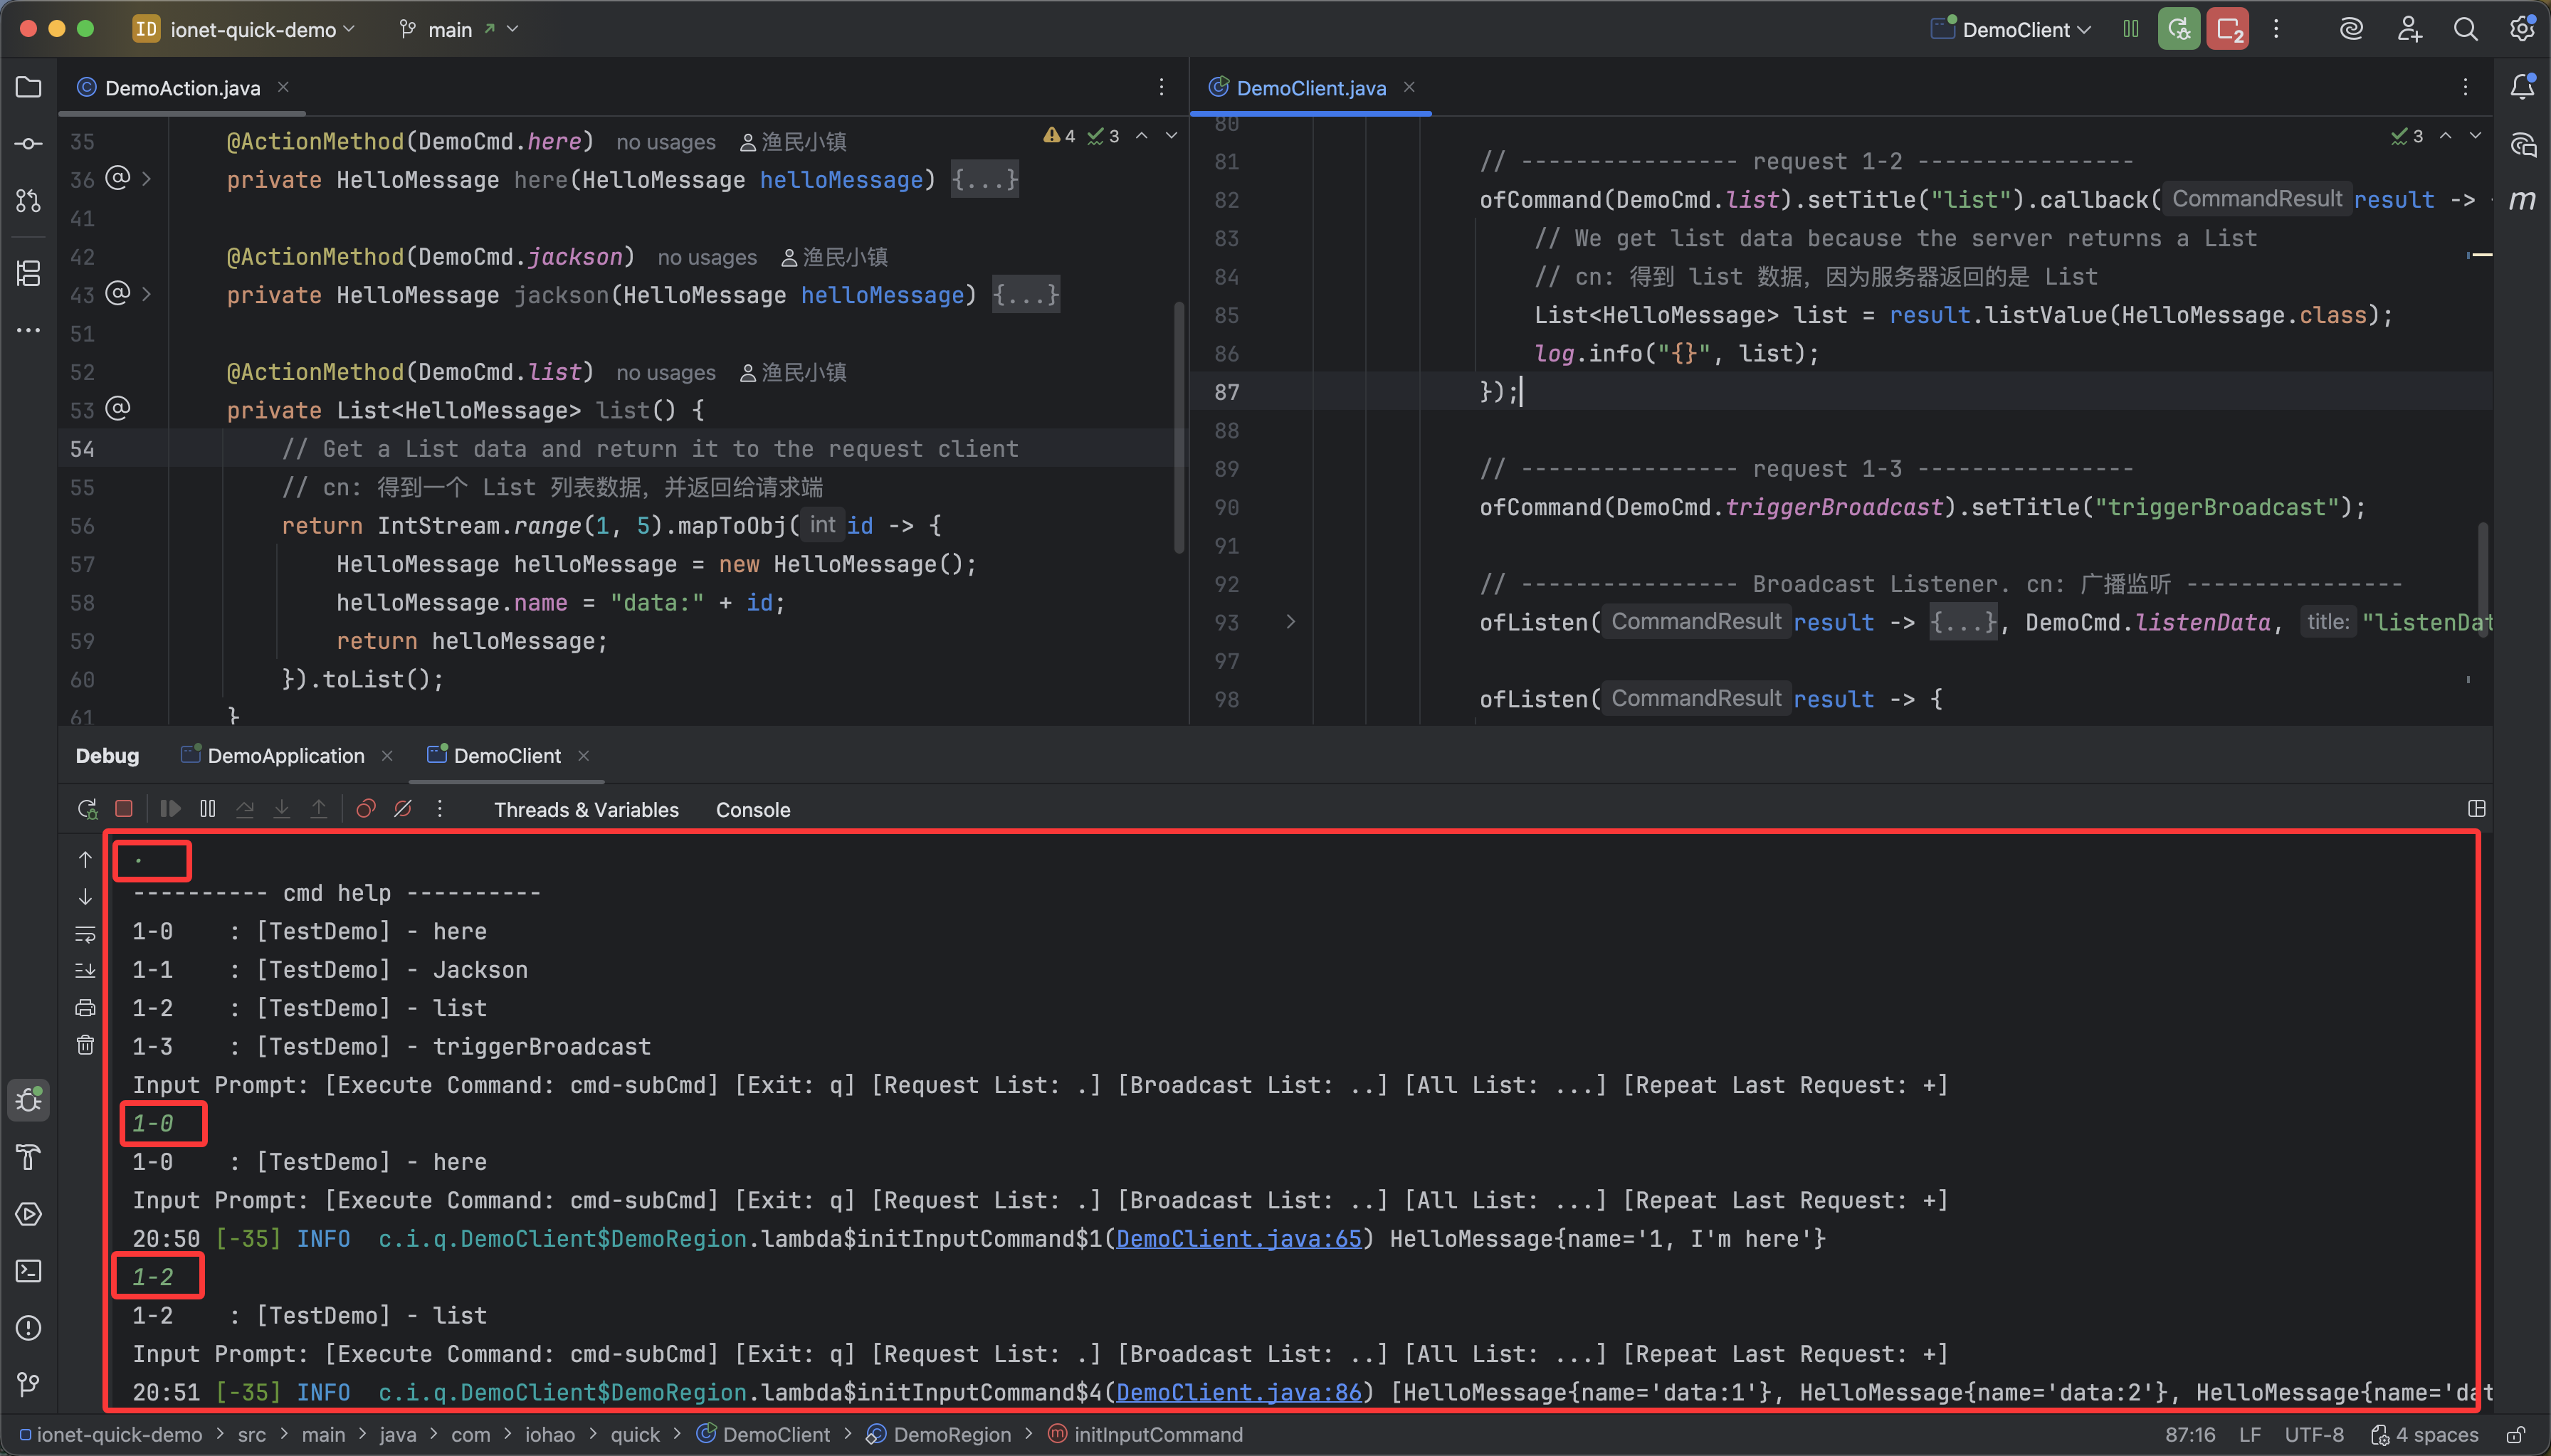Toggle Mute Breakpoints in debug toolbar
This screenshot has height=1456, width=2551.
click(403, 809)
